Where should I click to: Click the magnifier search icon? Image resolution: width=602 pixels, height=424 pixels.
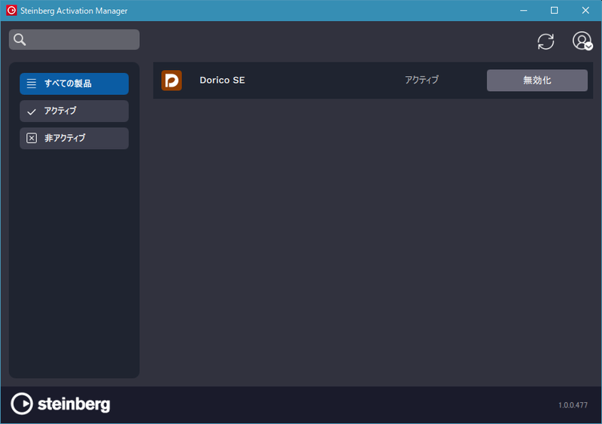pyautogui.click(x=20, y=40)
